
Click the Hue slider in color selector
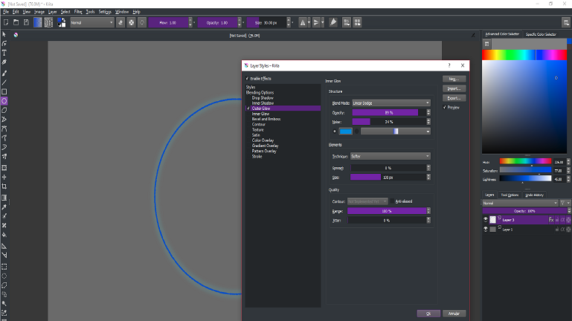point(525,161)
